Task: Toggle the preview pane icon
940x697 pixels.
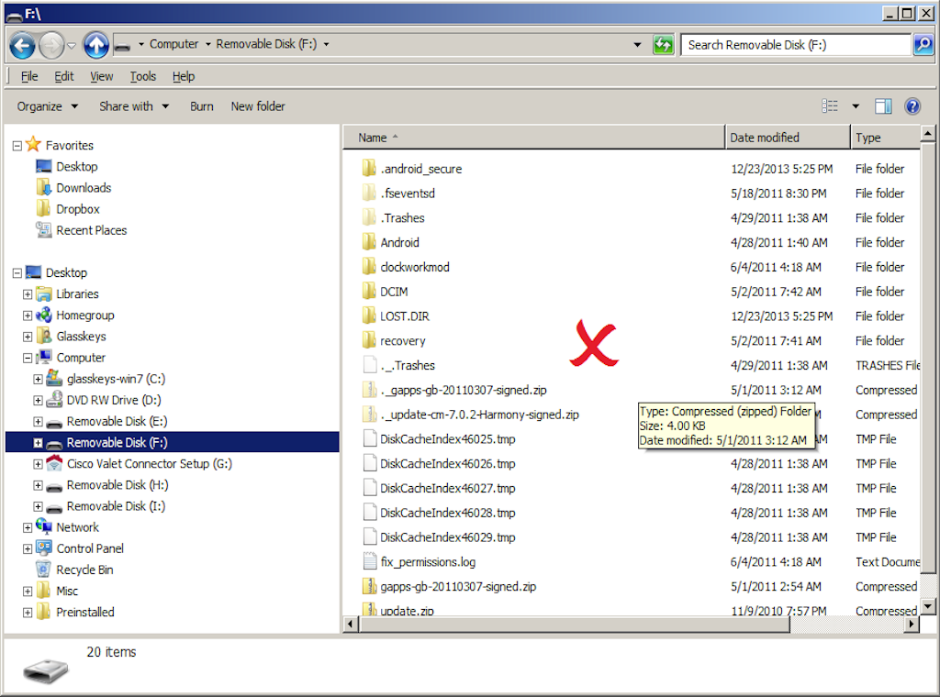Action: [883, 106]
